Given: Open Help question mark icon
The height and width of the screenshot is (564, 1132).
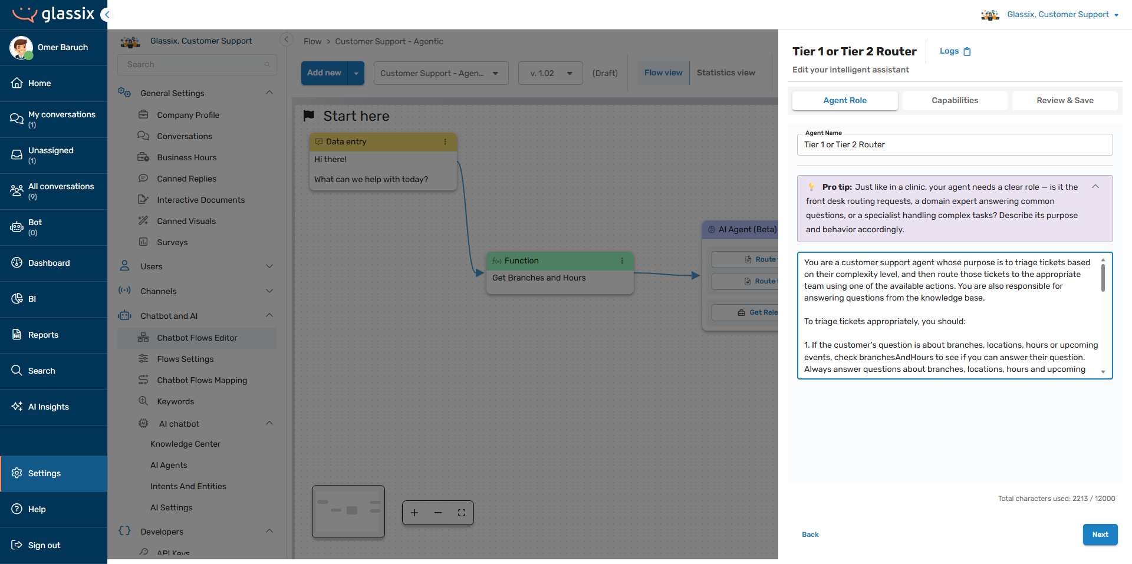Looking at the screenshot, I should click(17, 509).
